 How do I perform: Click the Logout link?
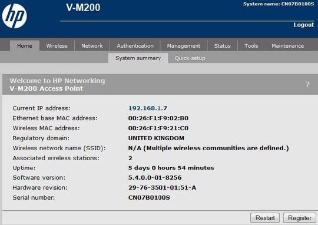pyautogui.click(x=304, y=25)
